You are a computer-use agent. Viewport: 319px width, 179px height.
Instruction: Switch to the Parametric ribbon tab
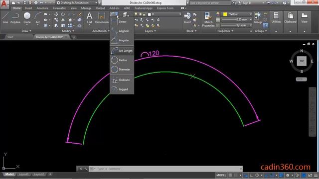pos(59,8)
